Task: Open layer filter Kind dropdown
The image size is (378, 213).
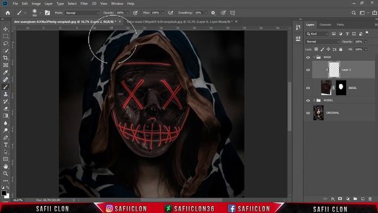Action: click(x=317, y=34)
